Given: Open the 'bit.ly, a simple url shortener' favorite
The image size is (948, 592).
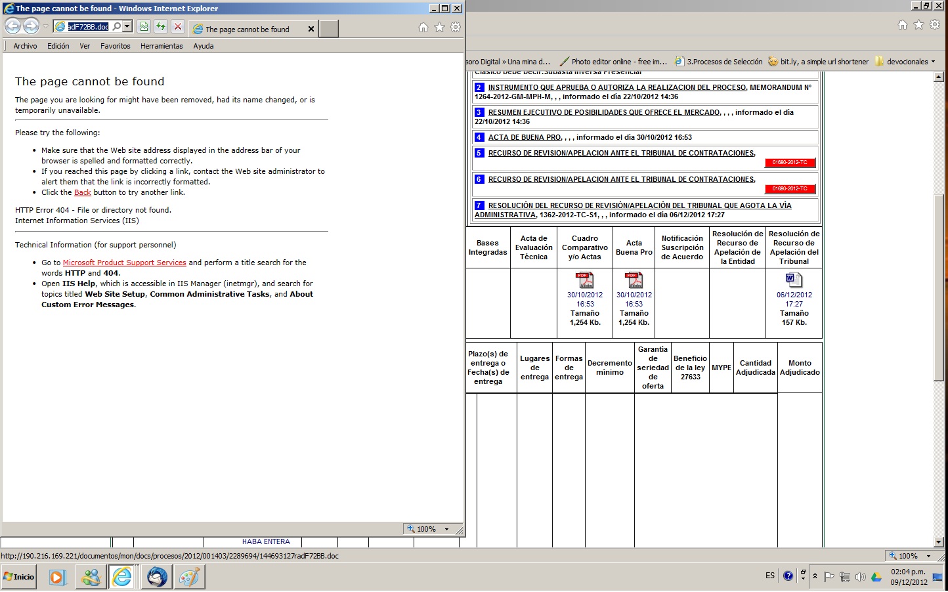Looking at the screenshot, I should point(818,62).
